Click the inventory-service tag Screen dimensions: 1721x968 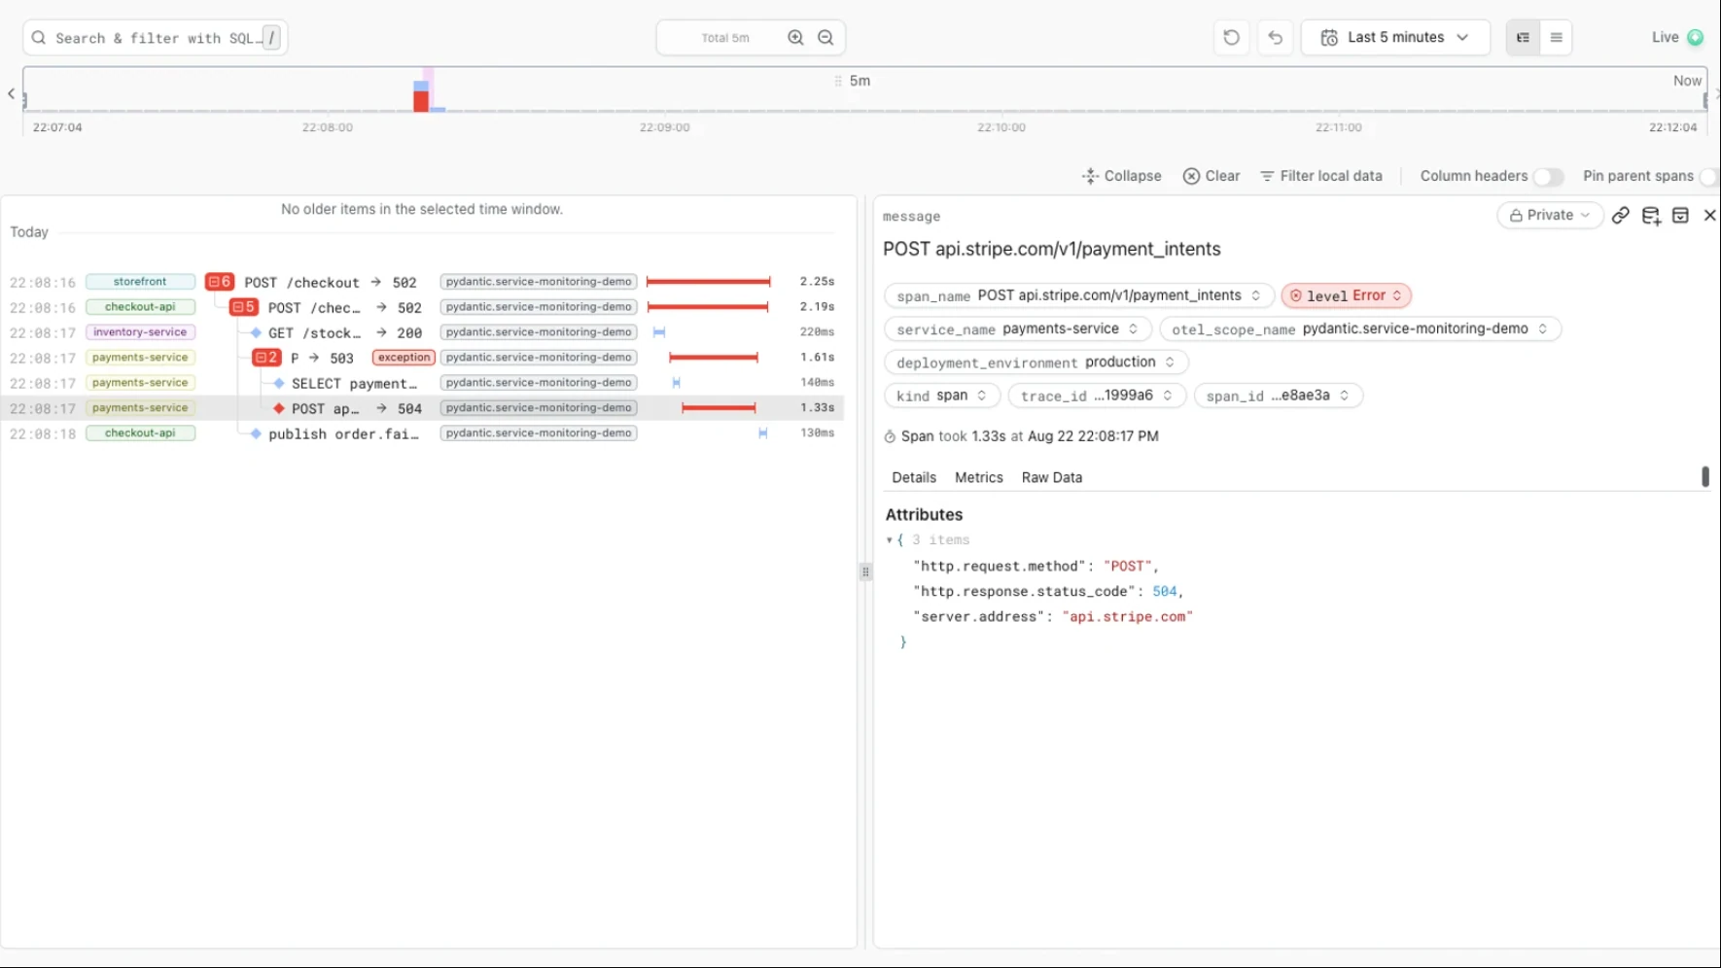pyautogui.click(x=140, y=332)
